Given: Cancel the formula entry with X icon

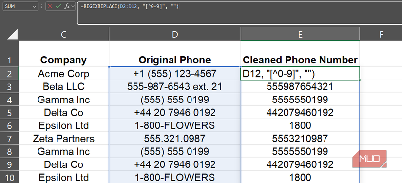Looking at the screenshot, I should (x=50, y=6).
